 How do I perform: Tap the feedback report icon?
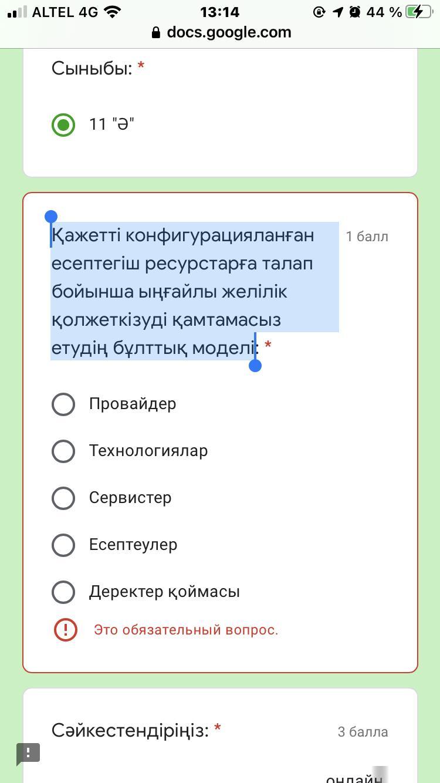point(28,754)
